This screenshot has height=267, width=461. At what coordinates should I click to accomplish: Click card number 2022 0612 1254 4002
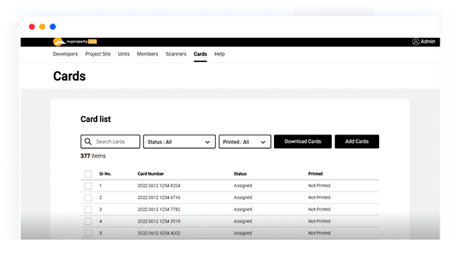point(159,233)
